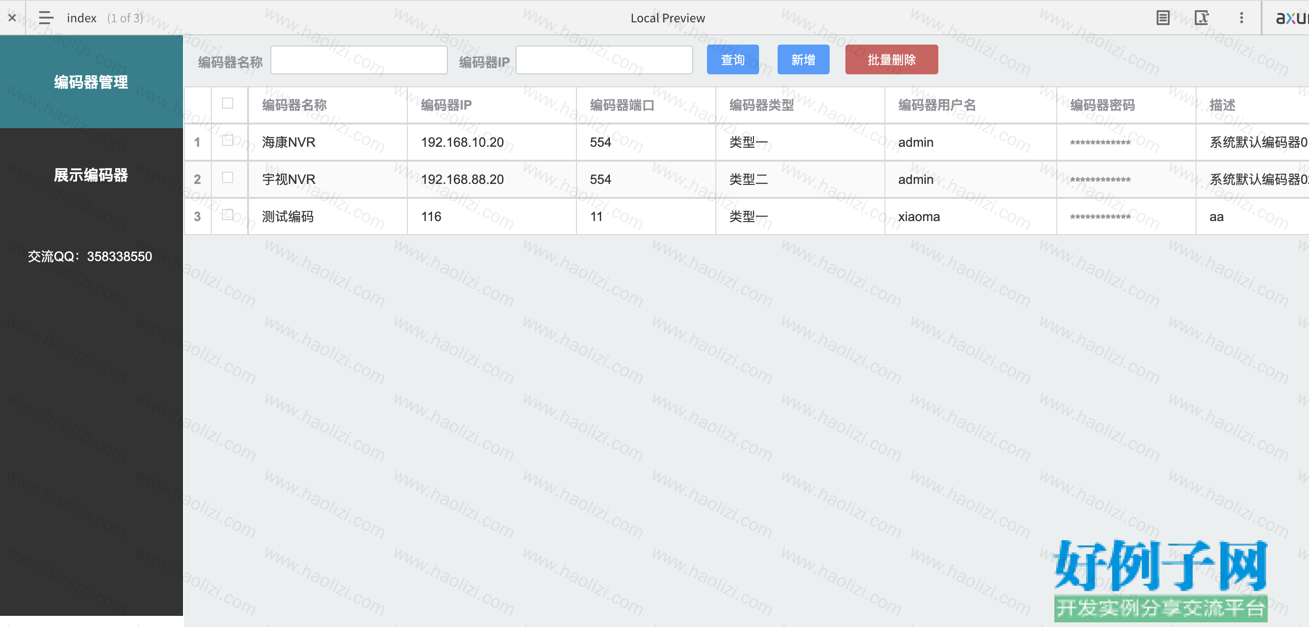Click the 查询 search button
Screen dimensions: 1309x627
click(733, 59)
